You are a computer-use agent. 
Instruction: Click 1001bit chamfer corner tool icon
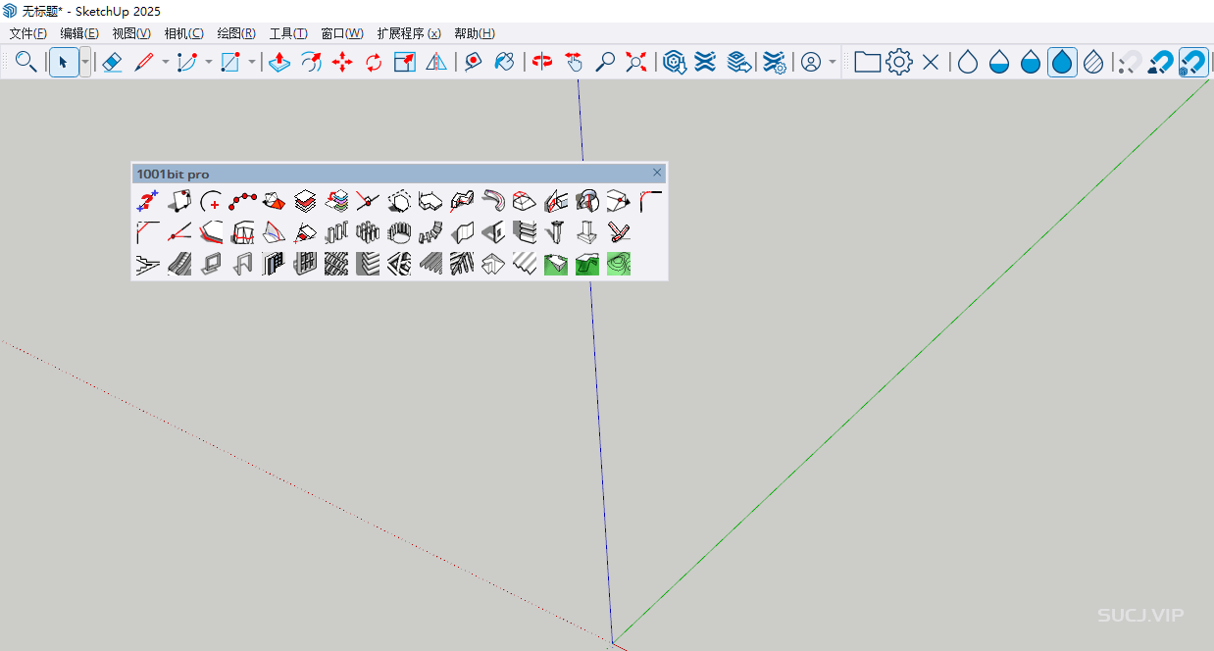pos(147,232)
